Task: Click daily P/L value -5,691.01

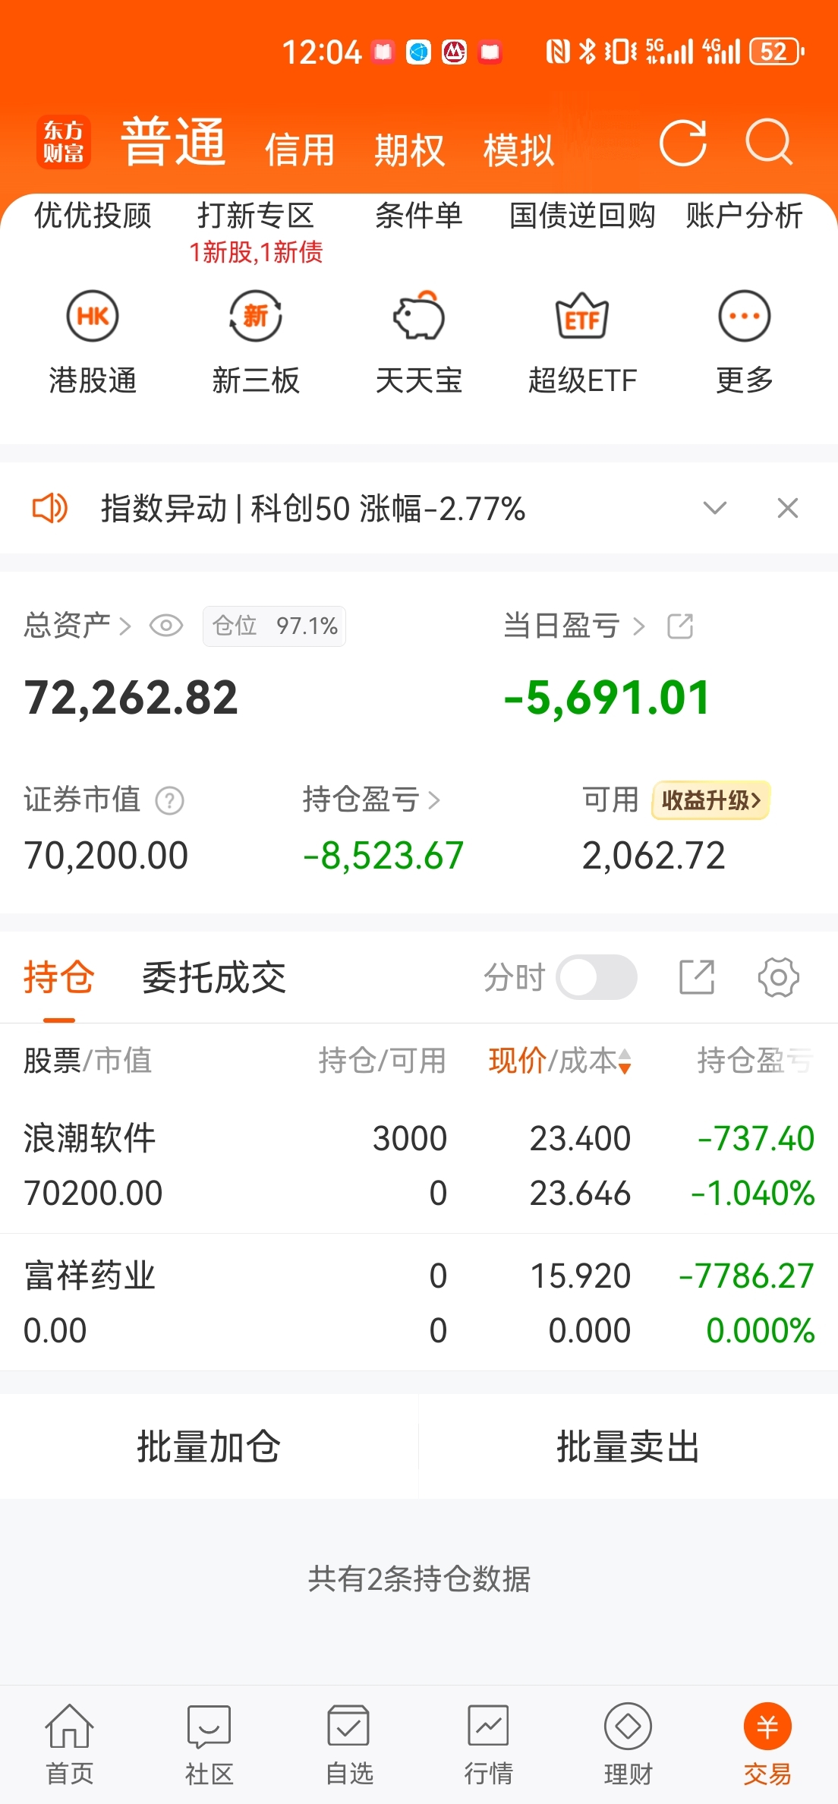Action: [607, 698]
